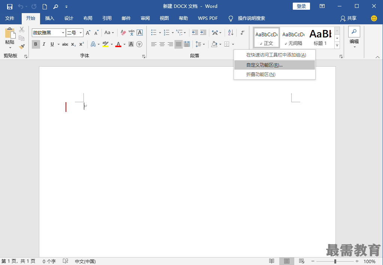Apply distributed alignment to the paragraph
This screenshot has width=383, height=265.
(187, 44)
